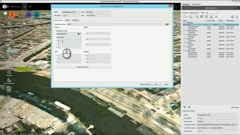240x135 pixels.
Task: Click the pin icon in Data Sources header
Action: 235,8
